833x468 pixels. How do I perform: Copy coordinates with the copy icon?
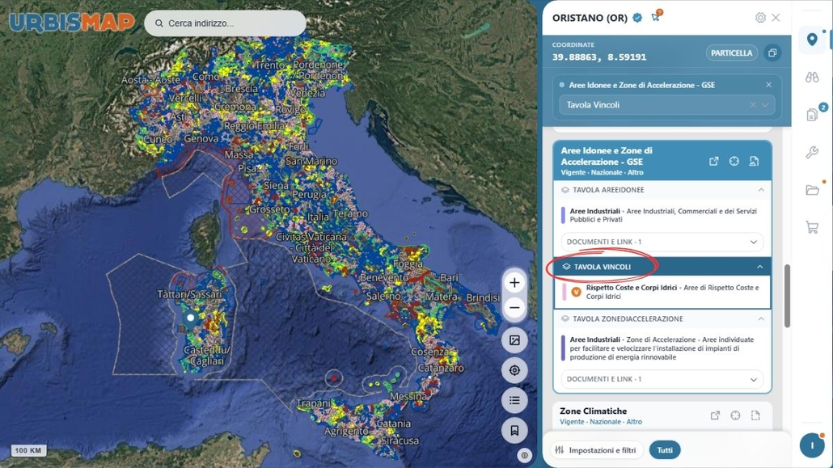[x=772, y=53]
